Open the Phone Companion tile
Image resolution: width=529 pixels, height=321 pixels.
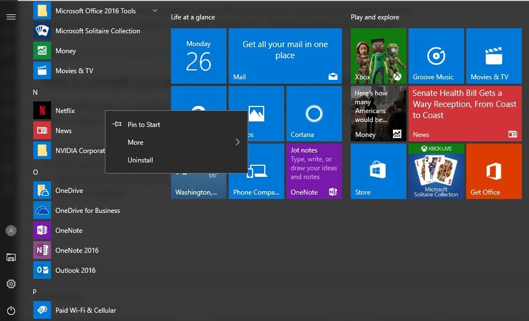[256, 185]
